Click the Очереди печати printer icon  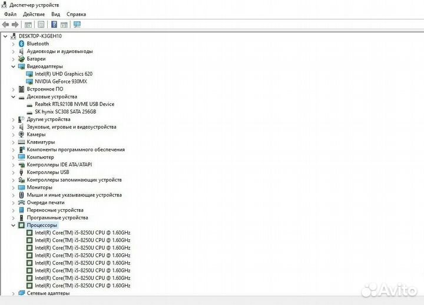[21, 202]
